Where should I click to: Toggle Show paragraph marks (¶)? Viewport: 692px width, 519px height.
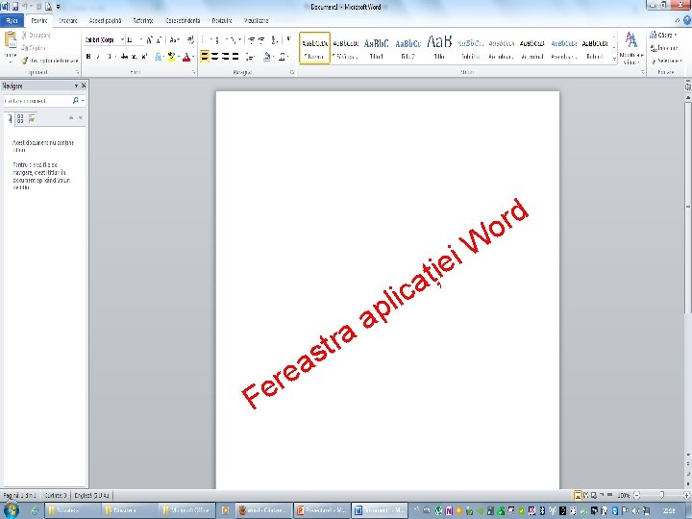pyautogui.click(x=288, y=40)
